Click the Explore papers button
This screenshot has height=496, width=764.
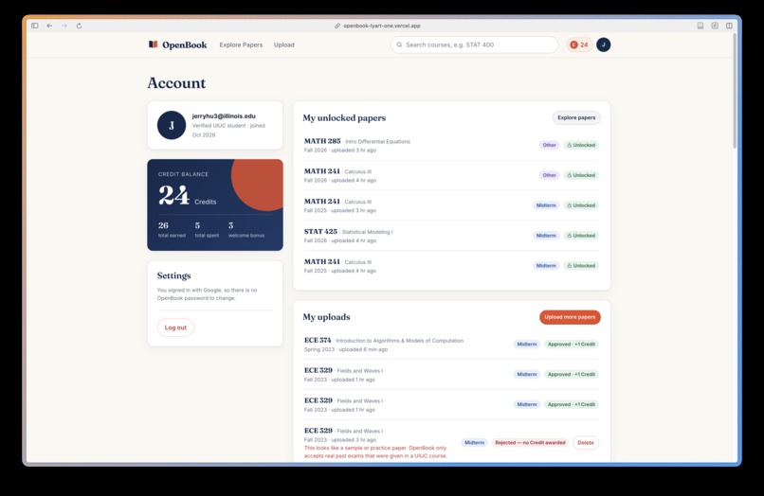[x=576, y=117]
